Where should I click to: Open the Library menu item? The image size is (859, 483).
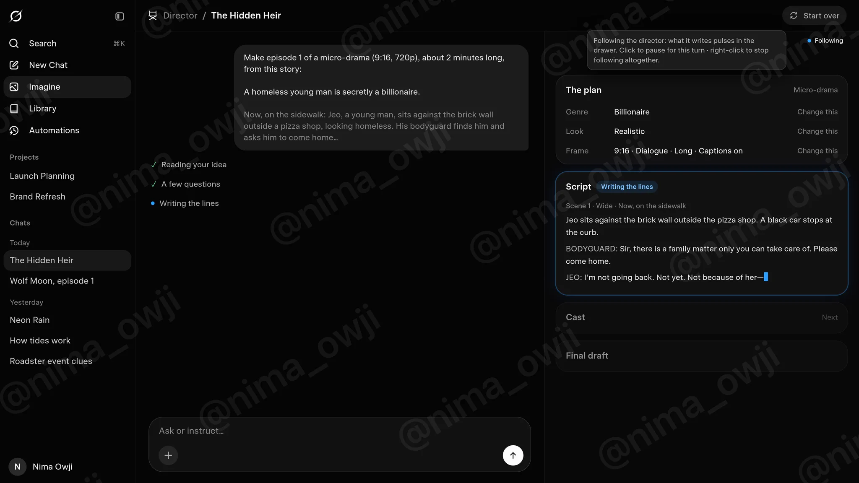[x=68, y=109]
